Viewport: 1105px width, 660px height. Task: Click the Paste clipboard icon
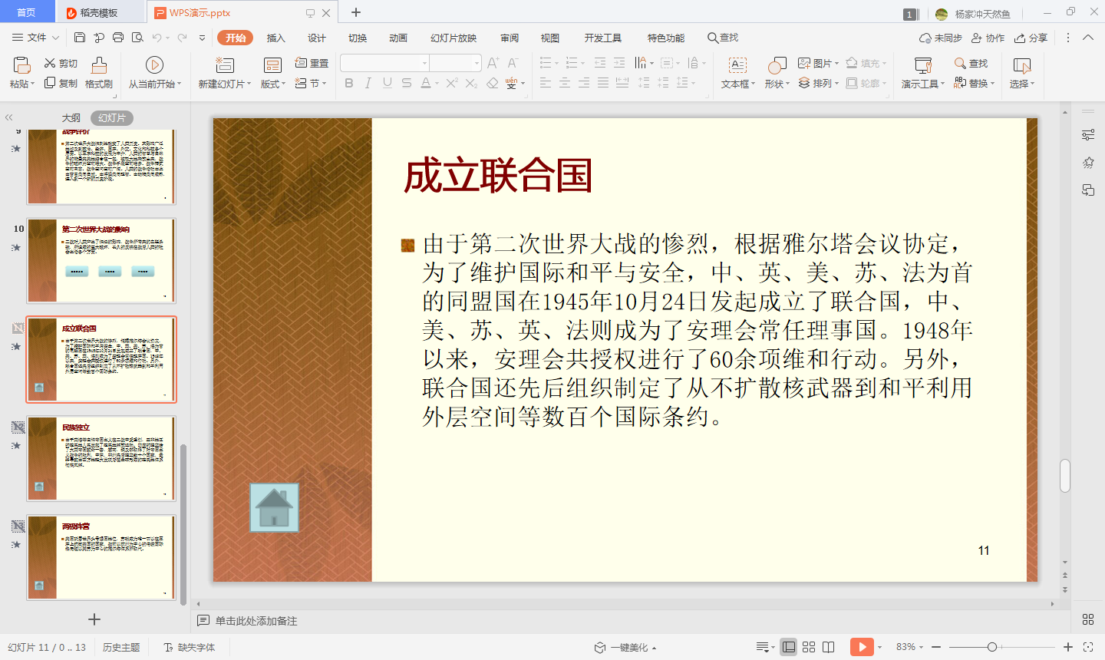point(21,64)
